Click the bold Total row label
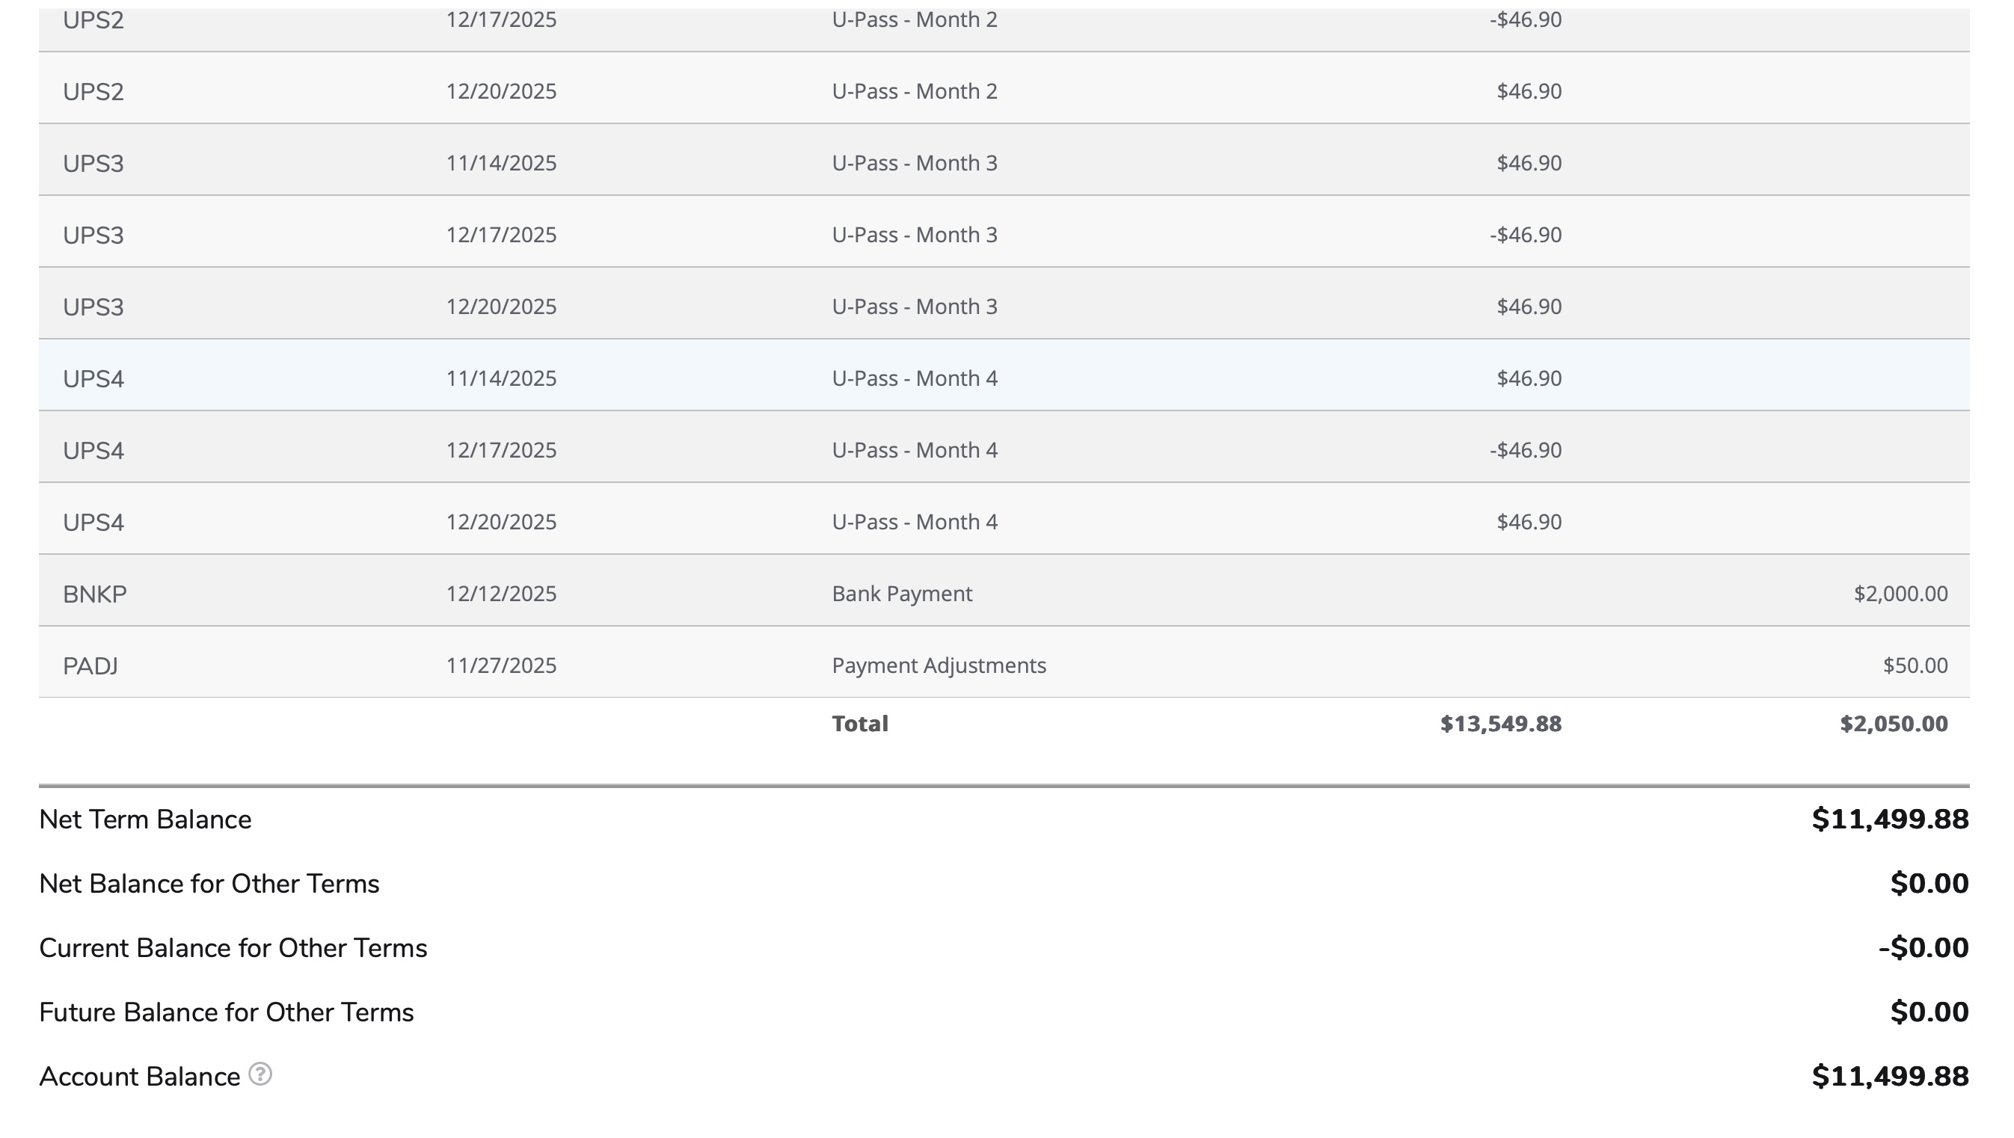2014x1138 pixels. [859, 724]
